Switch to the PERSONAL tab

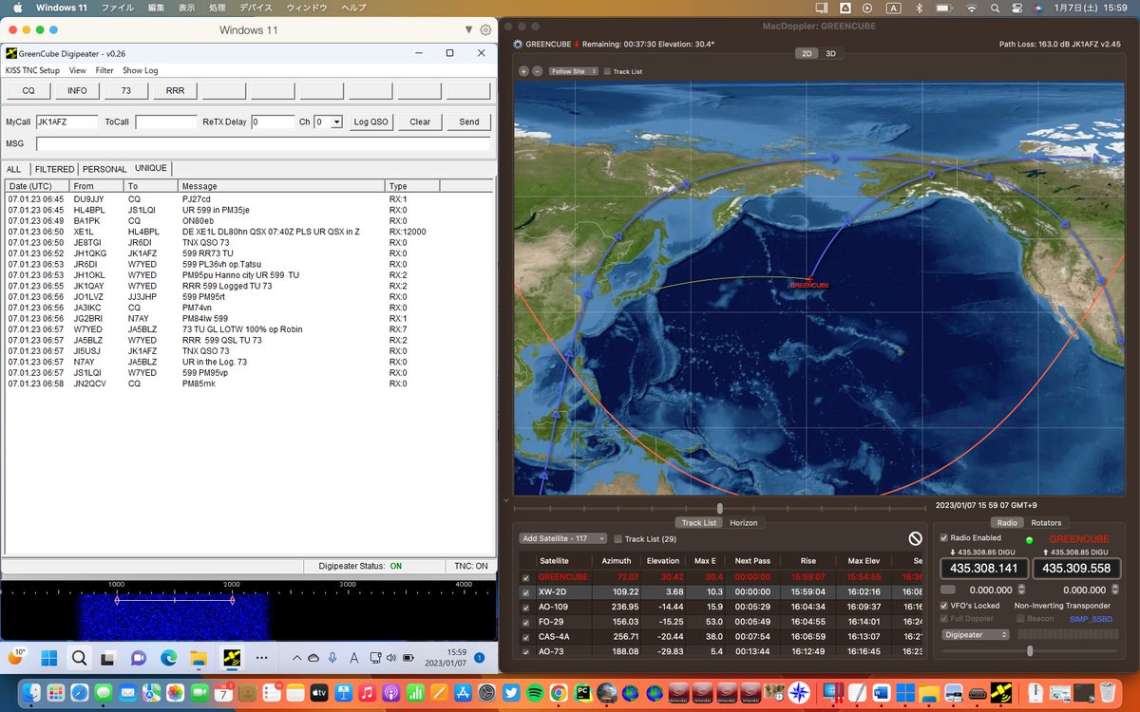104,169
